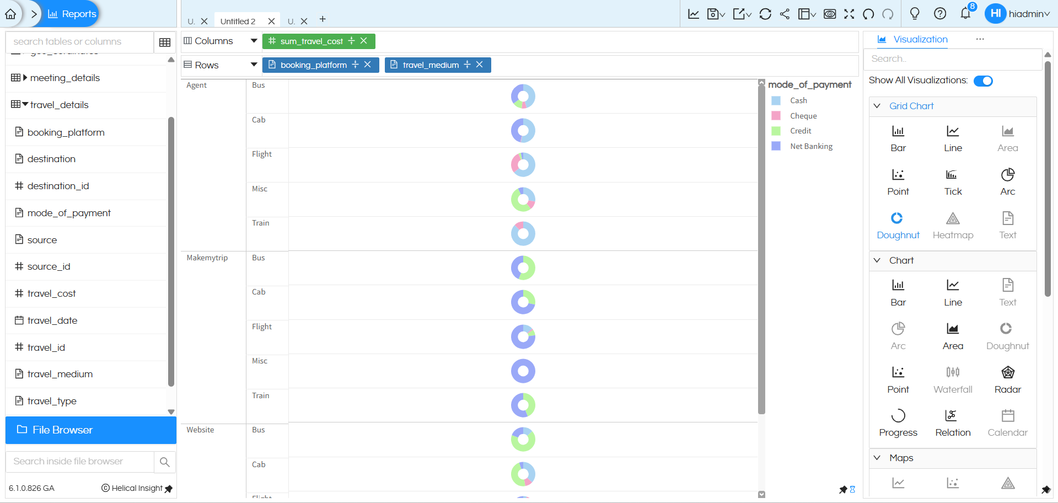Choose the Grid Chart Arc visualization
Viewport: 1058px width, 503px height.
(x=1007, y=181)
